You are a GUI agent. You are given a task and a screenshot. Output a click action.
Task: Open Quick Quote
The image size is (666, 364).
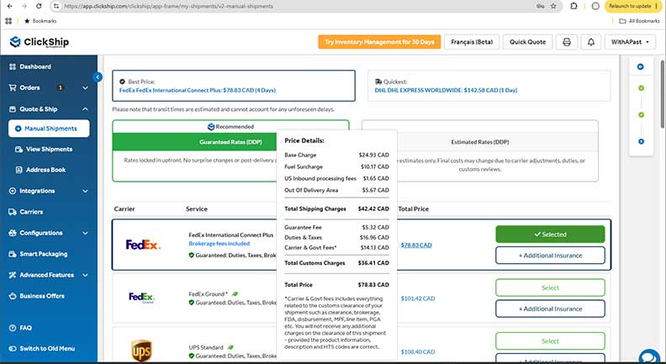pos(527,42)
